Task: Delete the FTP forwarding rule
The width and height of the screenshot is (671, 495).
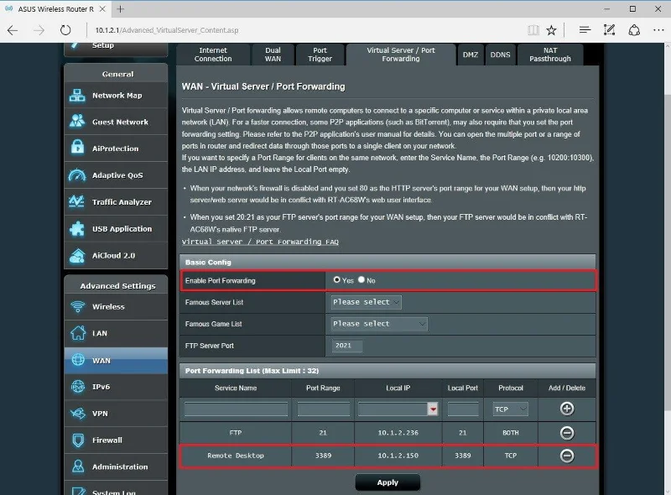Action: tap(567, 433)
